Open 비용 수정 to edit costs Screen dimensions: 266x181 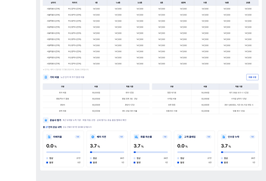[x=252, y=77]
